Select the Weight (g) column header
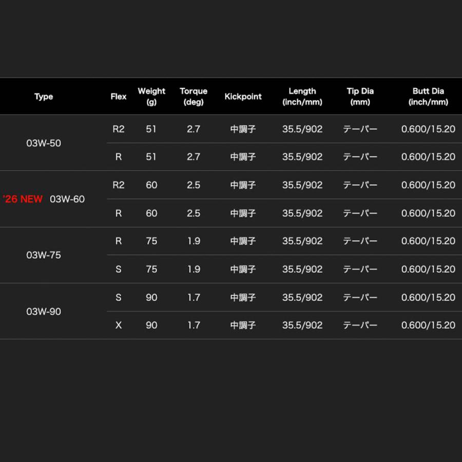 click(x=151, y=97)
